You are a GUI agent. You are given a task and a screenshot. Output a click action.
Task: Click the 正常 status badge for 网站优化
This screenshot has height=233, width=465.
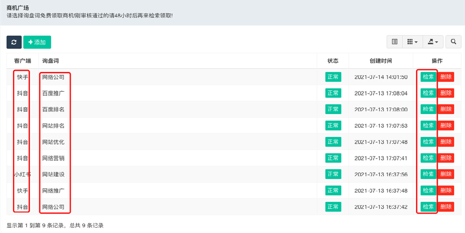coord(333,142)
